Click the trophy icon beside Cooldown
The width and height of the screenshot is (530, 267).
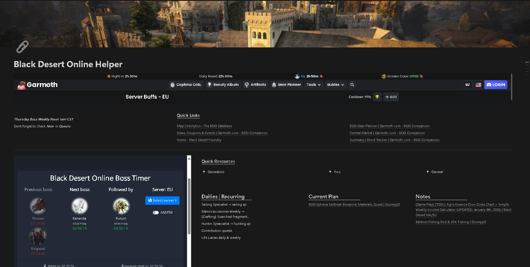pyautogui.click(x=377, y=97)
